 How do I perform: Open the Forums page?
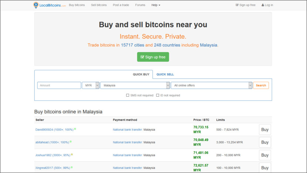pos(140,5)
